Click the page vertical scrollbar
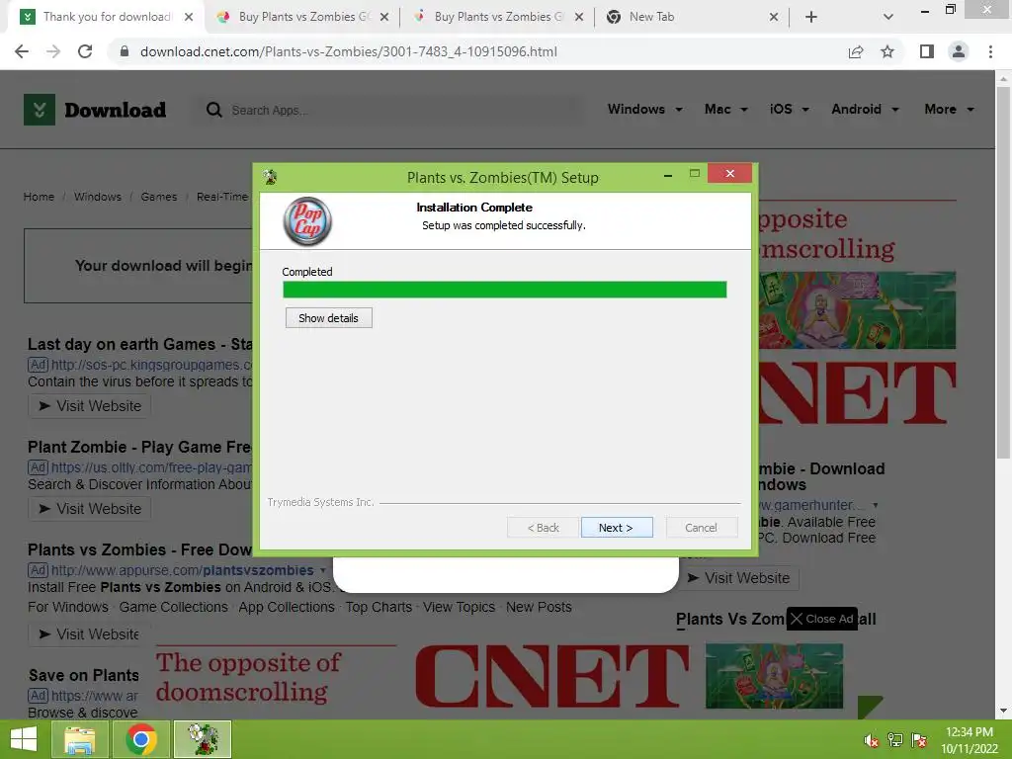Screen dimensions: 1012x759 tap(1003, 271)
